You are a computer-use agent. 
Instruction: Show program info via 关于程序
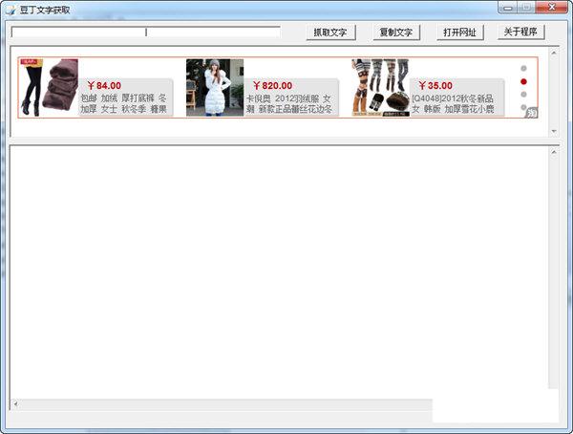pos(520,32)
